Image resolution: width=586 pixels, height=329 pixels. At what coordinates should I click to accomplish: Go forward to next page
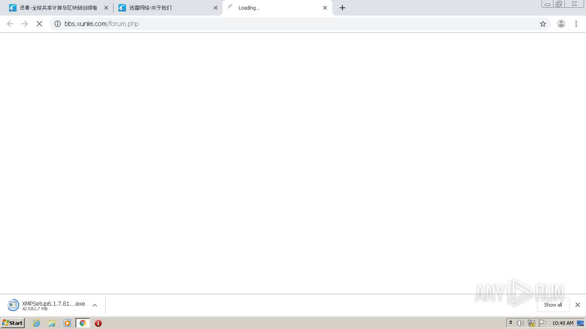coord(25,24)
